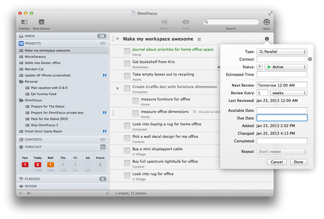Screen dimensions: 324x219
Task: Click the Due Date field
Action: 282,118
